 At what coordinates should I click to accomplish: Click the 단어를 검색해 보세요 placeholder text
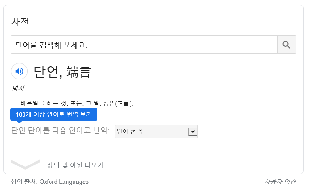[51, 45]
